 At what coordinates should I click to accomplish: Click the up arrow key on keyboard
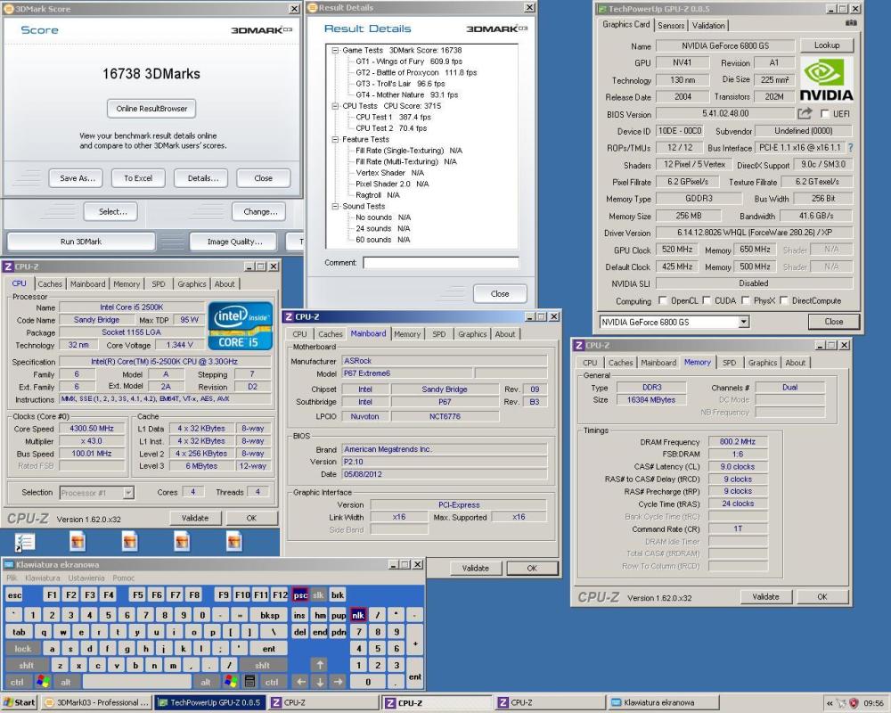tap(319, 664)
